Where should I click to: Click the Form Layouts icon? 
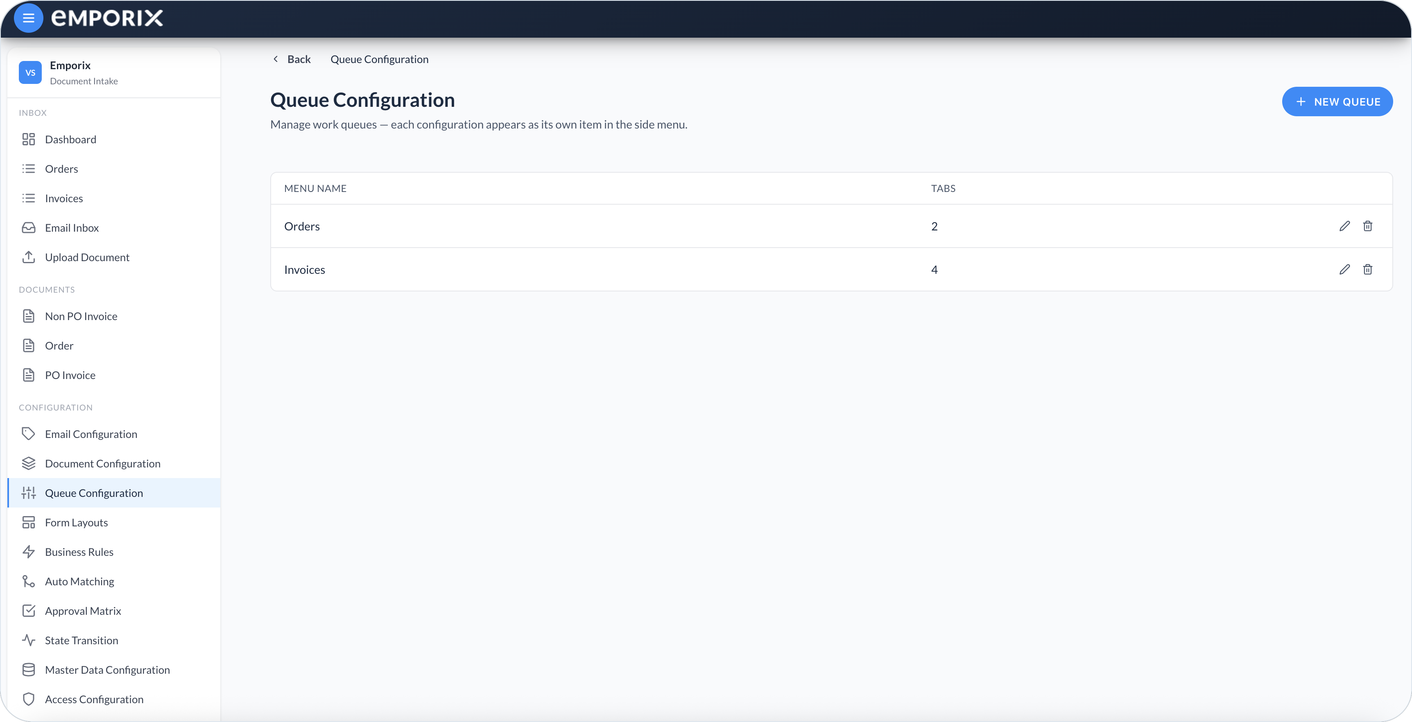point(29,522)
